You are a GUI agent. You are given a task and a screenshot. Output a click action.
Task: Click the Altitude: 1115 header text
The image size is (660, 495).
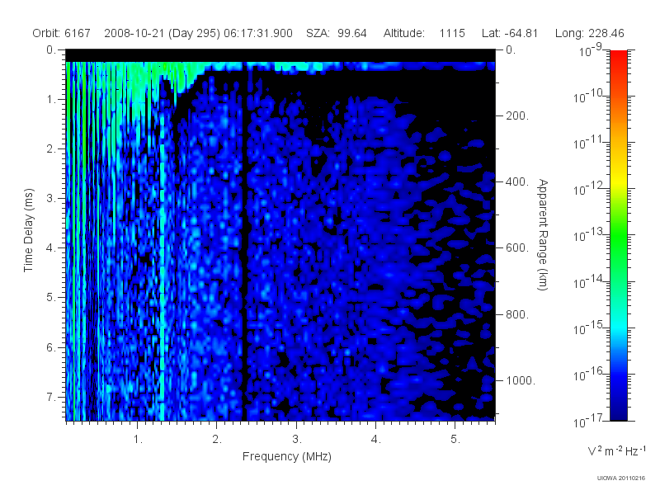point(424,33)
